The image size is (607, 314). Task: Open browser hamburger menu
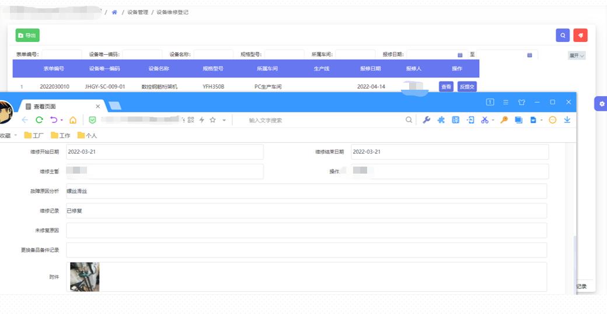click(x=505, y=102)
